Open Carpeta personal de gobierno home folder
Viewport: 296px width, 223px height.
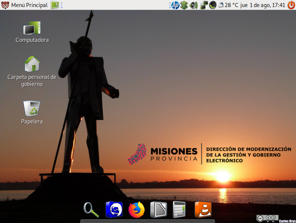(x=32, y=71)
